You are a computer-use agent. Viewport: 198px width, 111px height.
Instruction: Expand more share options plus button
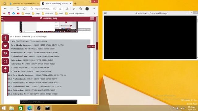click(x=5, y=69)
